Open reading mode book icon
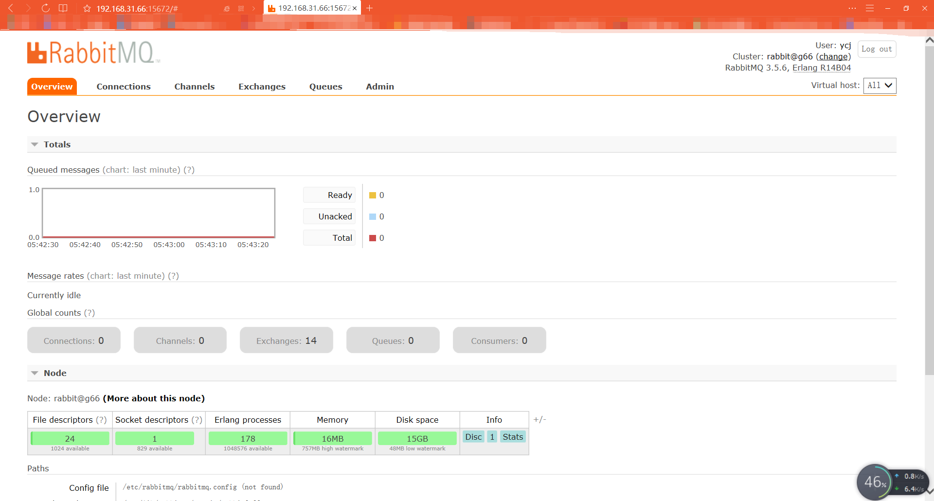The width and height of the screenshot is (934, 501). pos(63,8)
